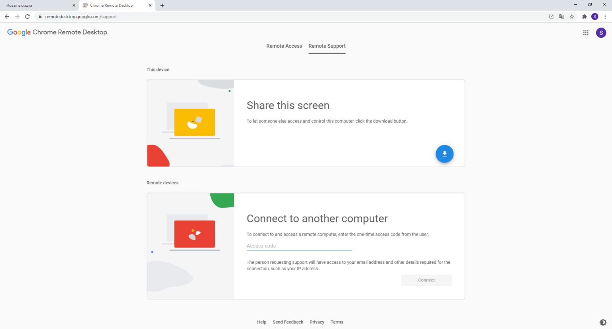Screen dimensions: 612x329
Task: Click the Share this screen heading
Action: [288, 105]
